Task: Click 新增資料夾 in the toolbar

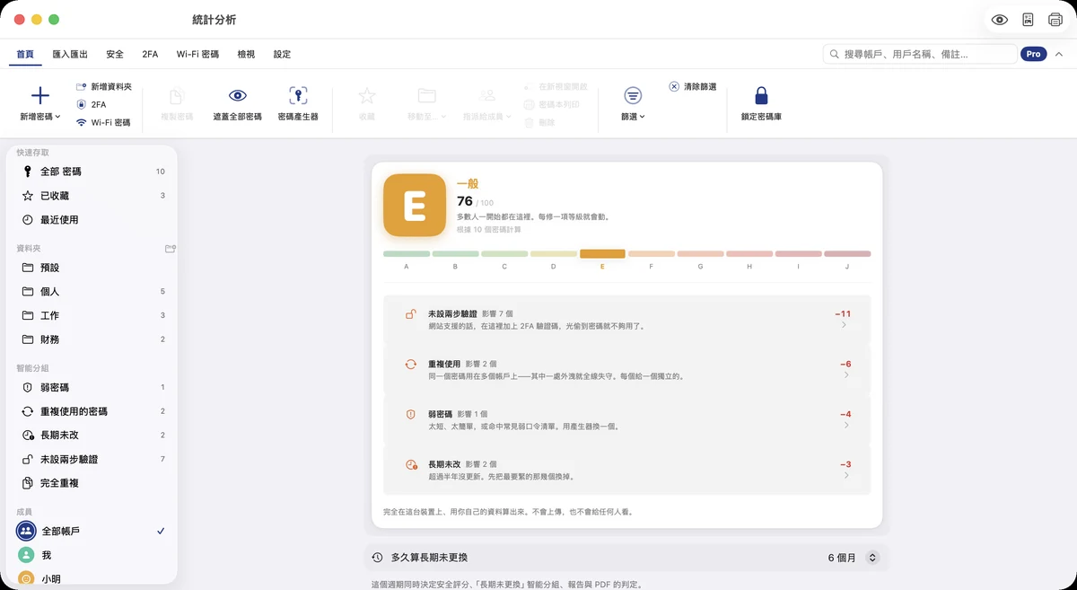Action: click(x=104, y=87)
